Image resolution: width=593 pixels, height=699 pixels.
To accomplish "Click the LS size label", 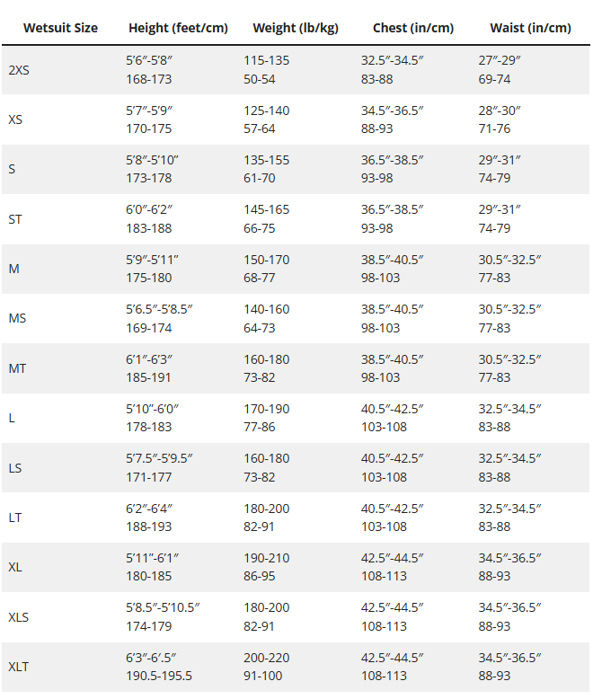I will 14,467.
